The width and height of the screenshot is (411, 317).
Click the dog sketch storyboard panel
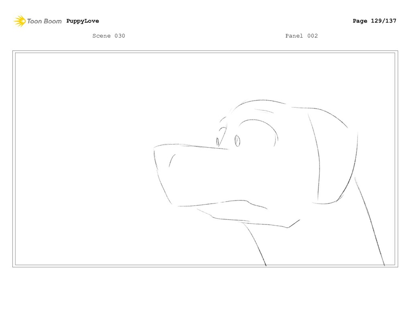click(205, 159)
